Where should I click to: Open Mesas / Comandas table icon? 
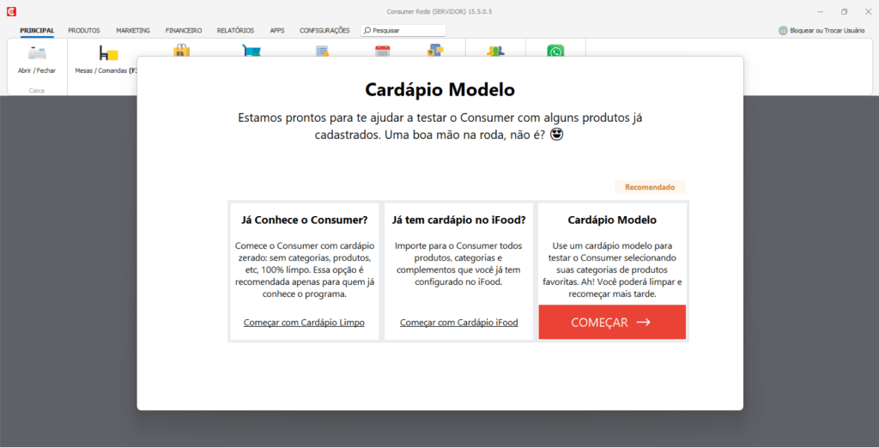(x=108, y=53)
